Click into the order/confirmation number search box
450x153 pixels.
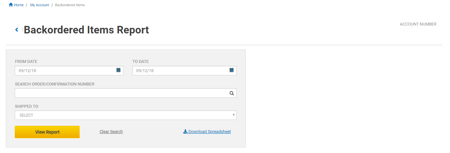(121, 93)
